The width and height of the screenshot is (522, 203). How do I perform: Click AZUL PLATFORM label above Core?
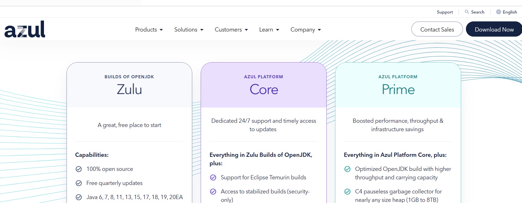coord(264,77)
